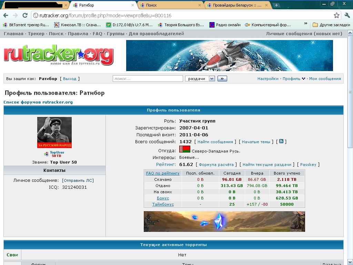This screenshot has width=353, height=265.
Task: Bookmark this page with the star icon
Action: pos(336,15)
